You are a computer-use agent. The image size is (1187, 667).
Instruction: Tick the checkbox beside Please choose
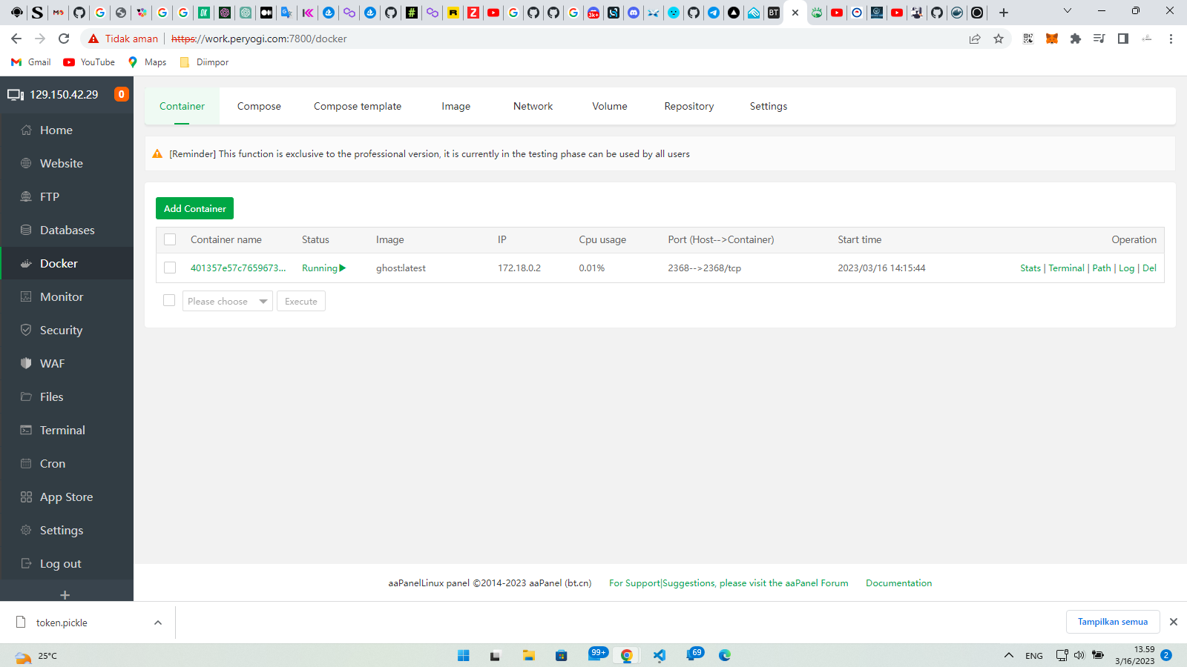pos(169,301)
